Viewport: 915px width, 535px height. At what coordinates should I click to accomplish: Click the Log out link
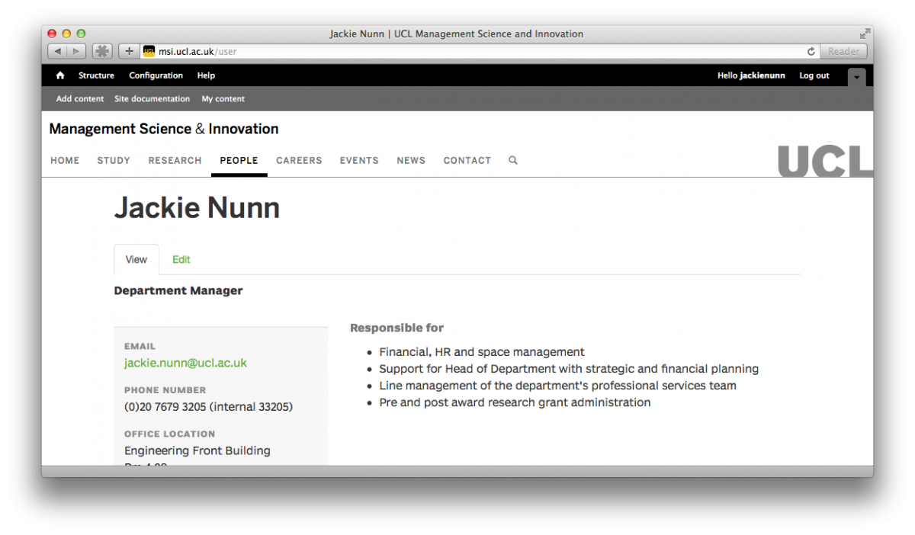point(814,75)
